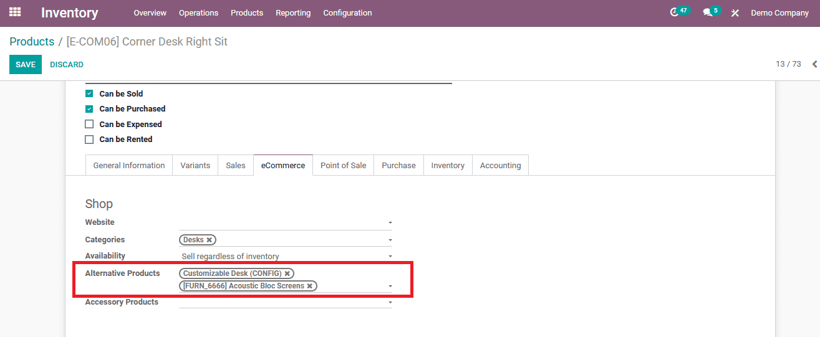Screen dimensions: 820x337
Task: Click the debug tools wrench icon
Action: tap(735, 12)
